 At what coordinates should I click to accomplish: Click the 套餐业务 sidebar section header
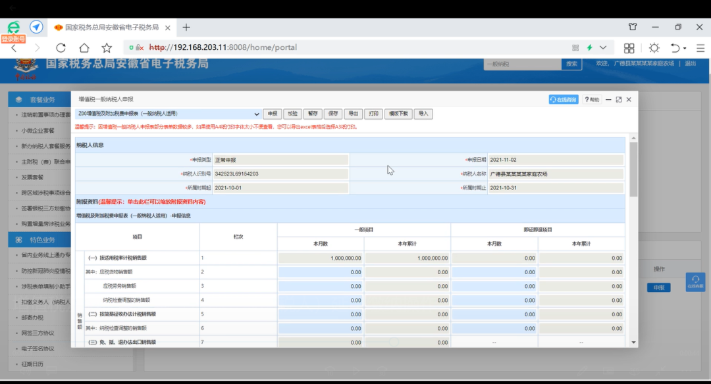[39, 100]
